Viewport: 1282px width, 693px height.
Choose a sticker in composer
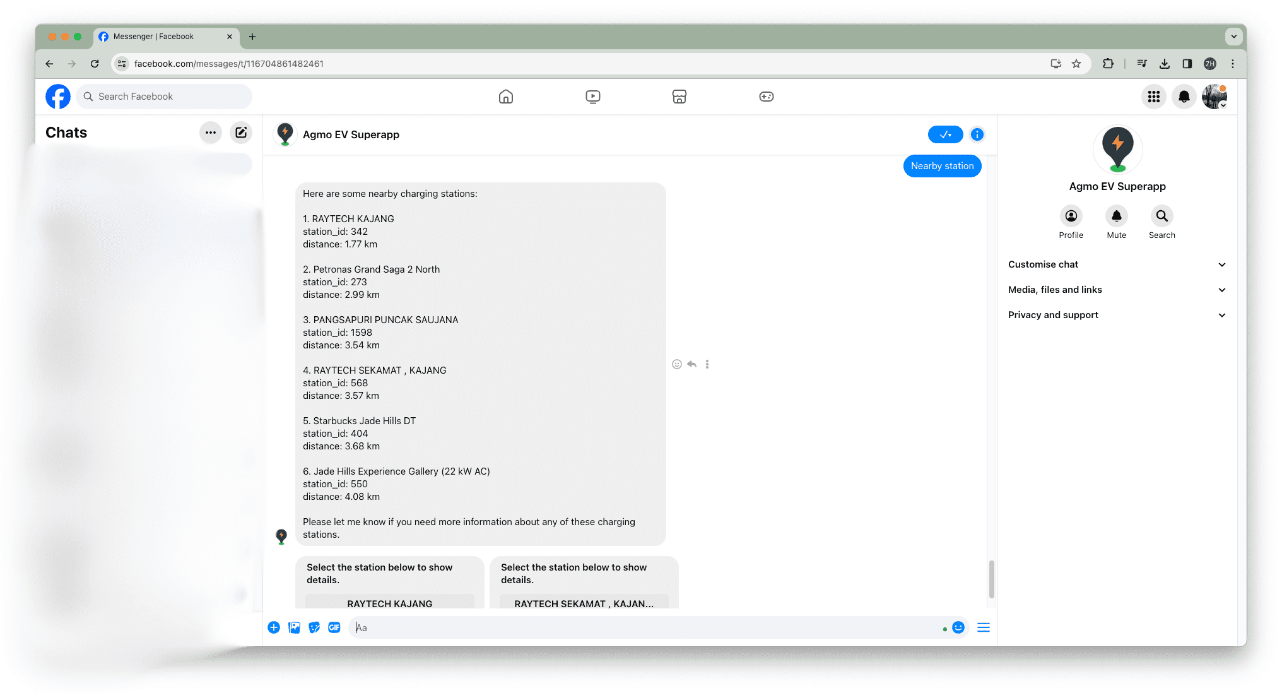click(314, 627)
